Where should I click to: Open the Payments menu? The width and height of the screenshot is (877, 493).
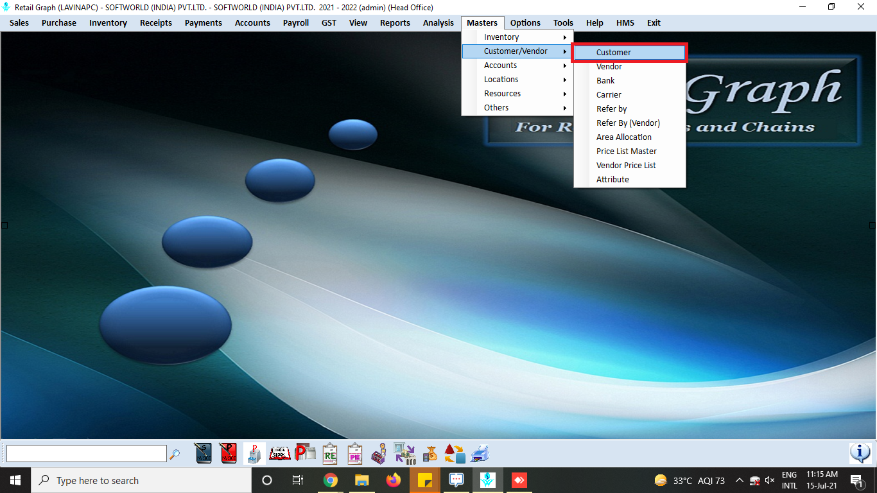tap(204, 22)
